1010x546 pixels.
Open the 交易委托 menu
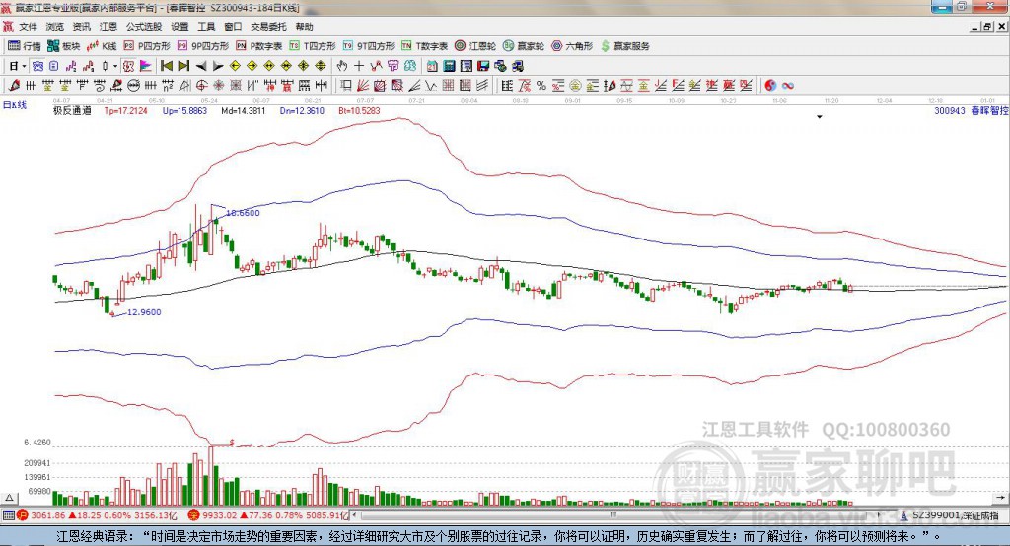tap(268, 27)
